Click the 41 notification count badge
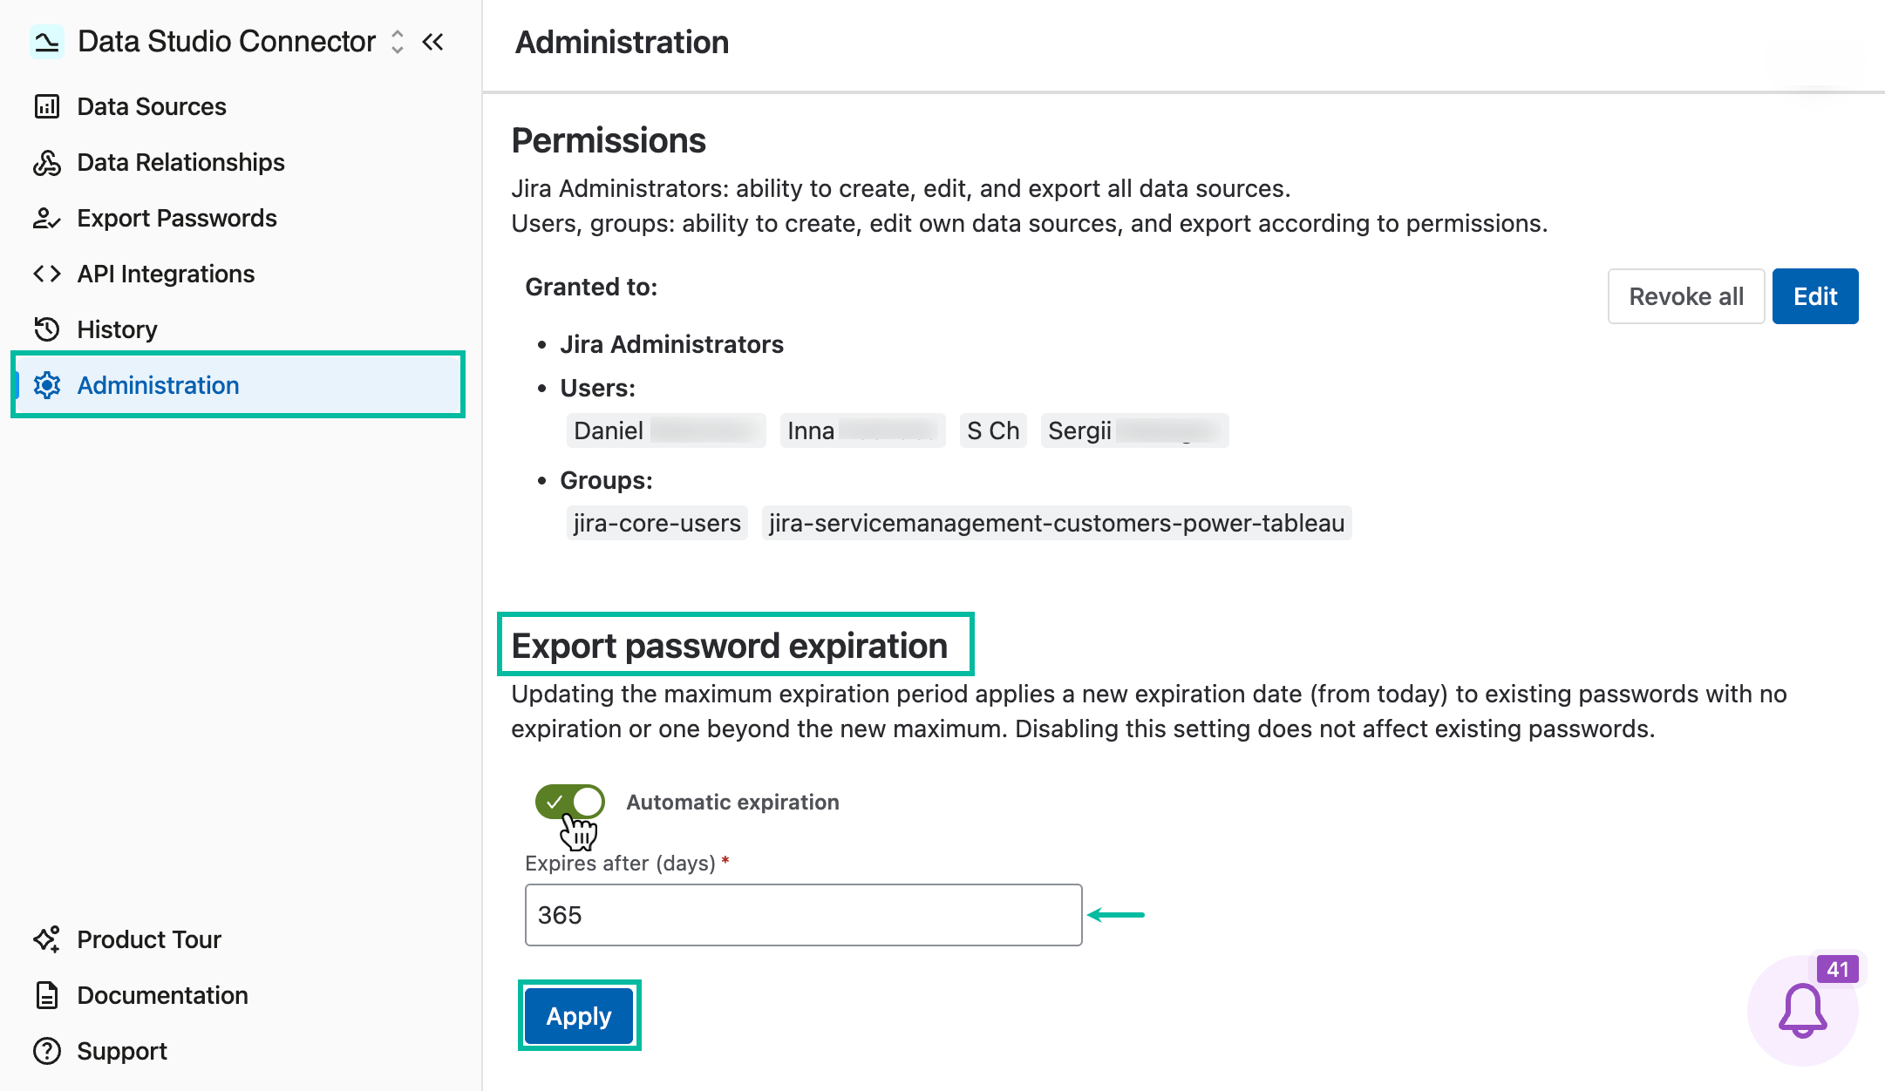 [x=1838, y=969]
